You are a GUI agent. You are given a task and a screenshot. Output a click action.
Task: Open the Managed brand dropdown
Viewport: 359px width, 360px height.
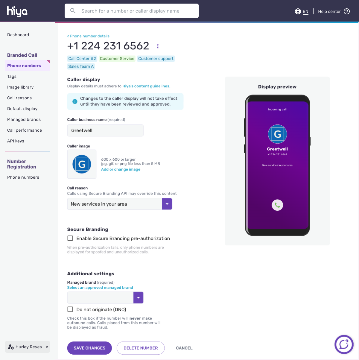(x=138, y=297)
